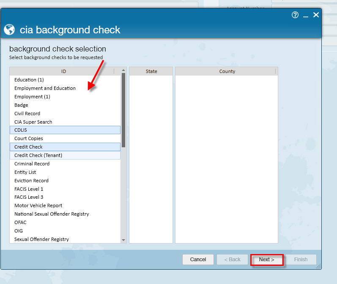Select CIA Super Search

(65, 122)
